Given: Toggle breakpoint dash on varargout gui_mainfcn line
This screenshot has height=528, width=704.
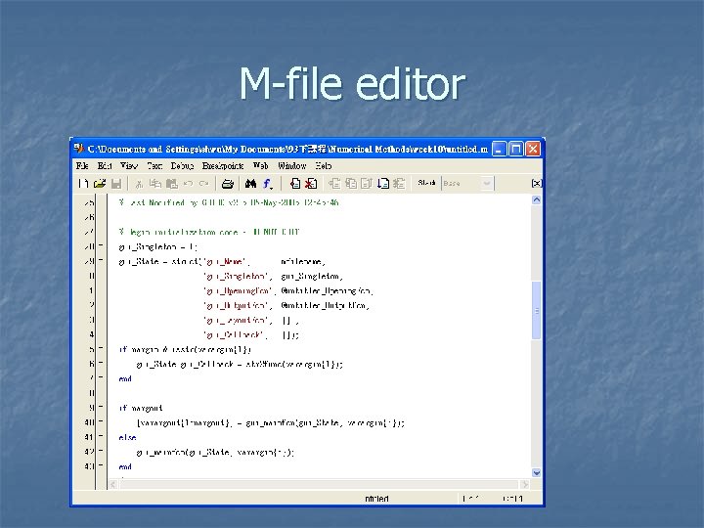Looking at the screenshot, I should 101,422.
